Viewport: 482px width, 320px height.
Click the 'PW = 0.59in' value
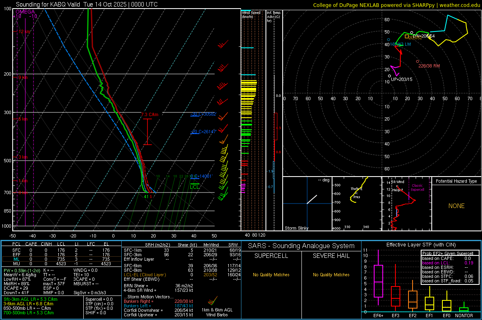coord(21,271)
